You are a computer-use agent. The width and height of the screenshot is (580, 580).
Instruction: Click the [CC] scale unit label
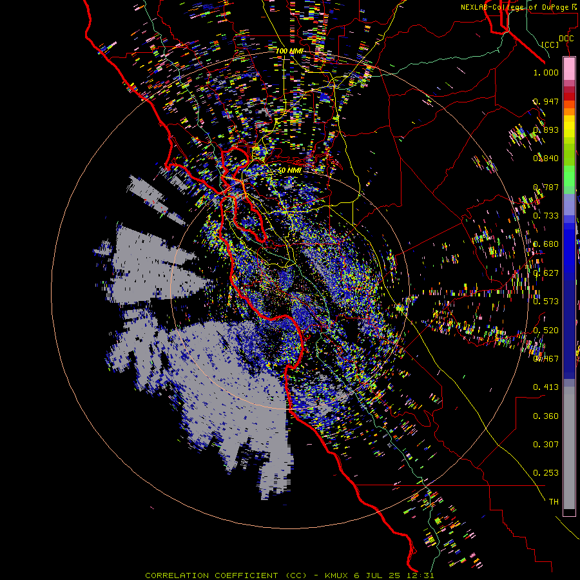pyautogui.click(x=550, y=44)
